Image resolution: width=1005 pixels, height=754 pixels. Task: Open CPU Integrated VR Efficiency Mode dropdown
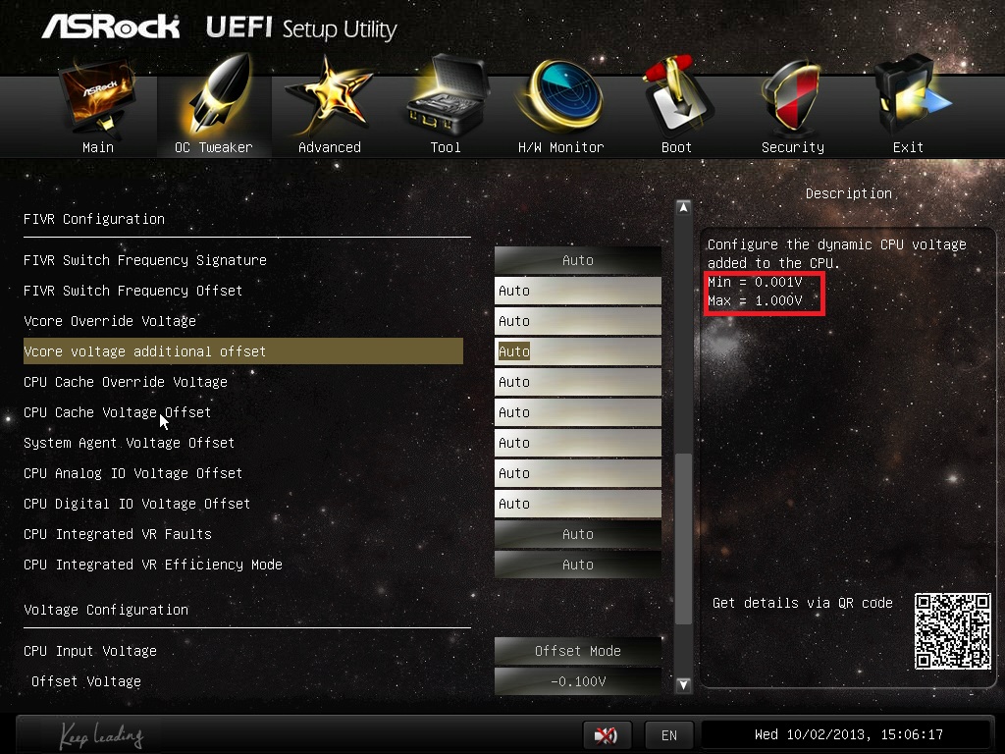[x=577, y=565]
